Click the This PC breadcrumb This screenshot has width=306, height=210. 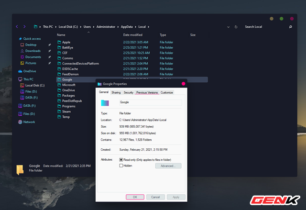48,27
